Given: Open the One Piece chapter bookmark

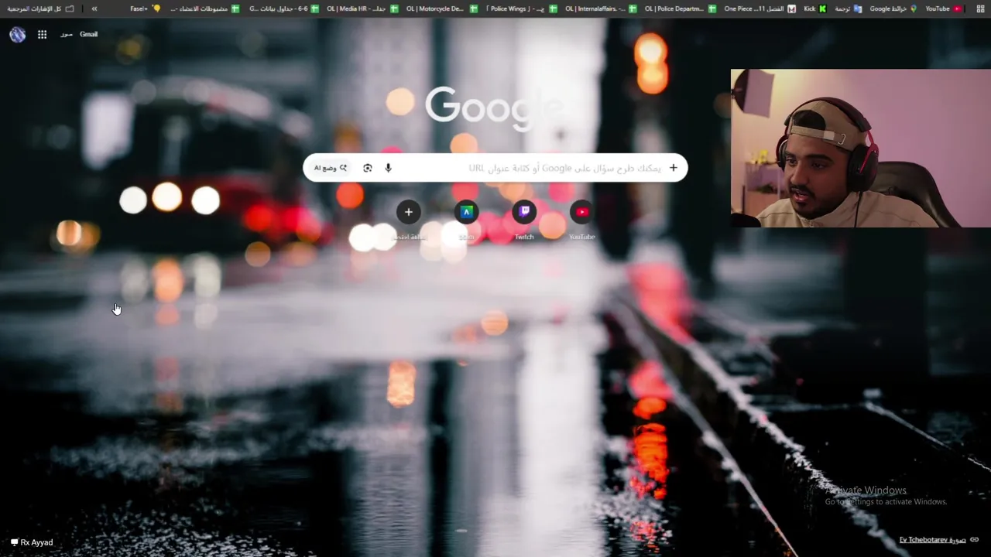Looking at the screenshot, I should pos(760,9).
